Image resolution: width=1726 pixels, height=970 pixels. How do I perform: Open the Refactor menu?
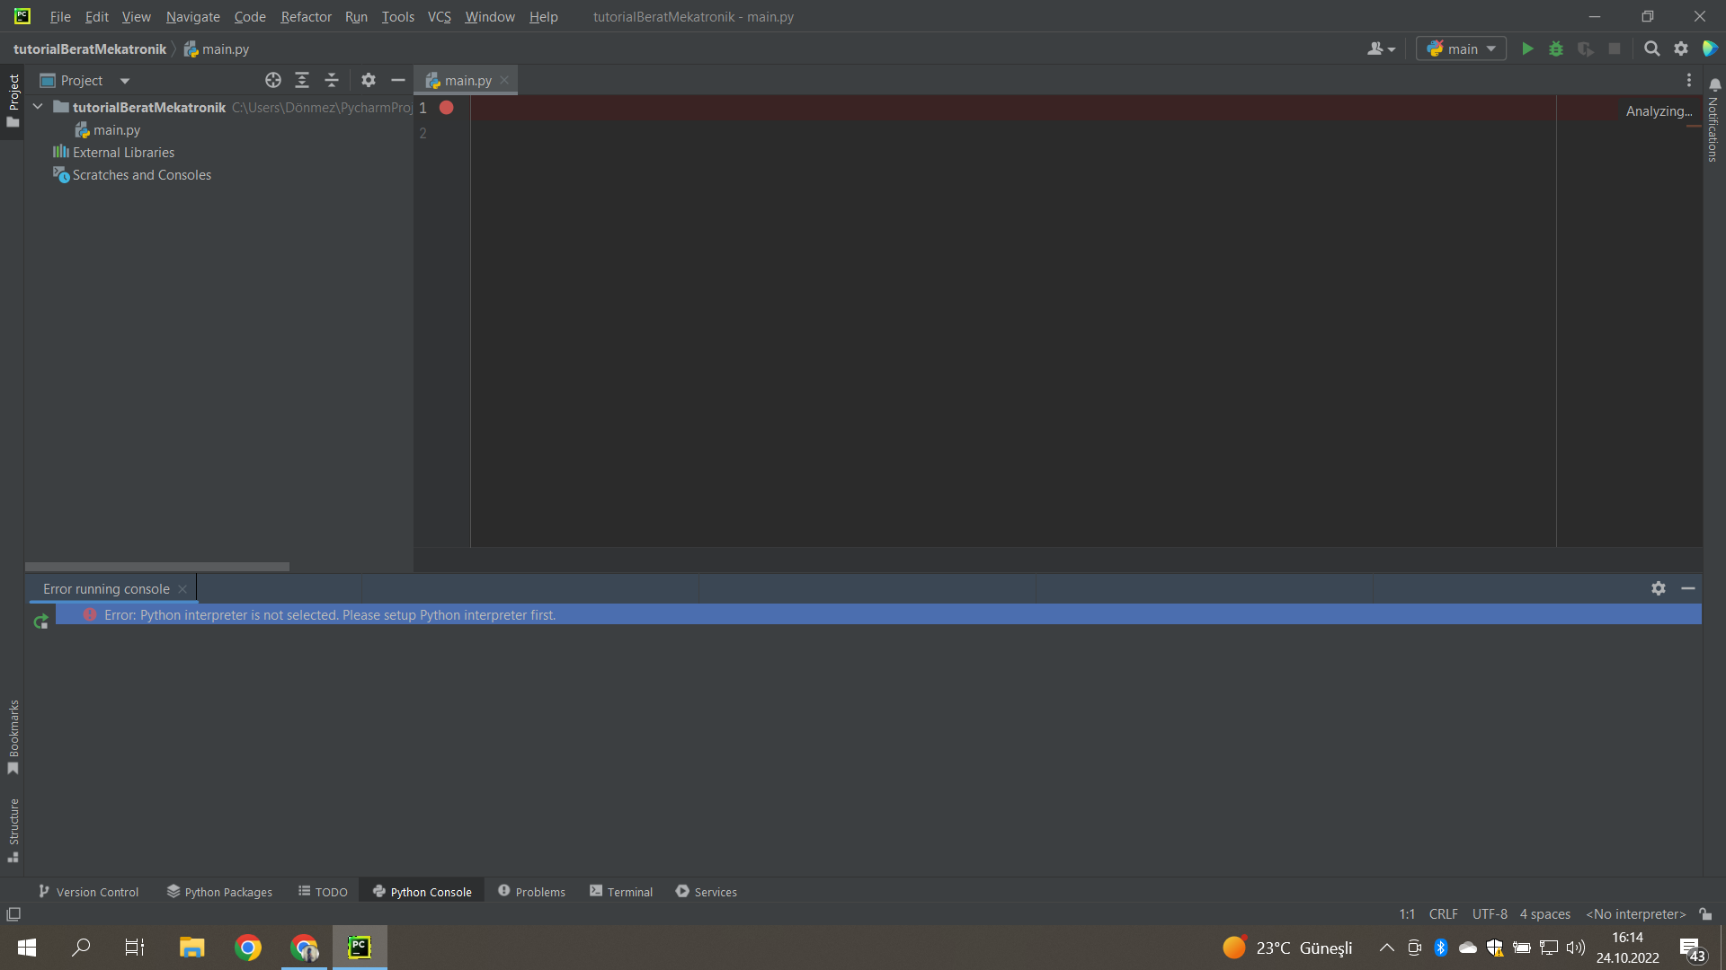point(306,17)
